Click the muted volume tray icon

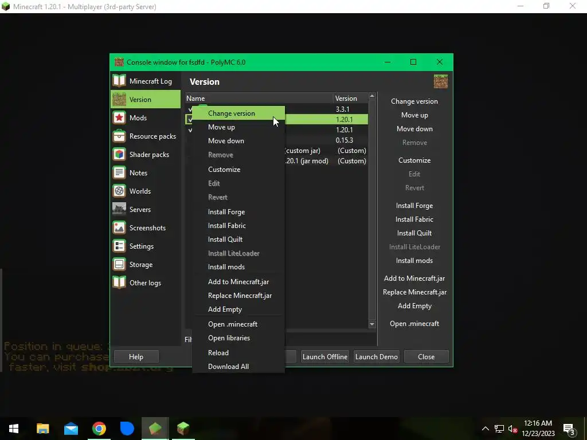coord(512,429)
